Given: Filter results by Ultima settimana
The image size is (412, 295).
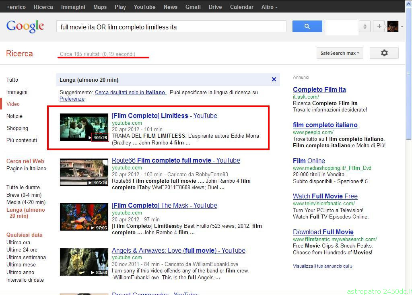Looking at the screenshot, I should point(26,257).
